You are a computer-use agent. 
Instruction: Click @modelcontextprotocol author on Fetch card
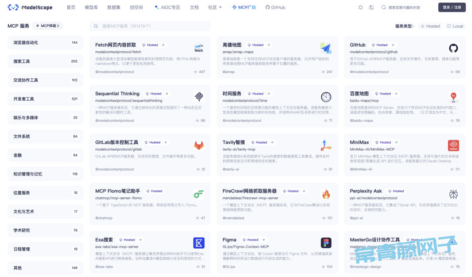tap(115, 72)
